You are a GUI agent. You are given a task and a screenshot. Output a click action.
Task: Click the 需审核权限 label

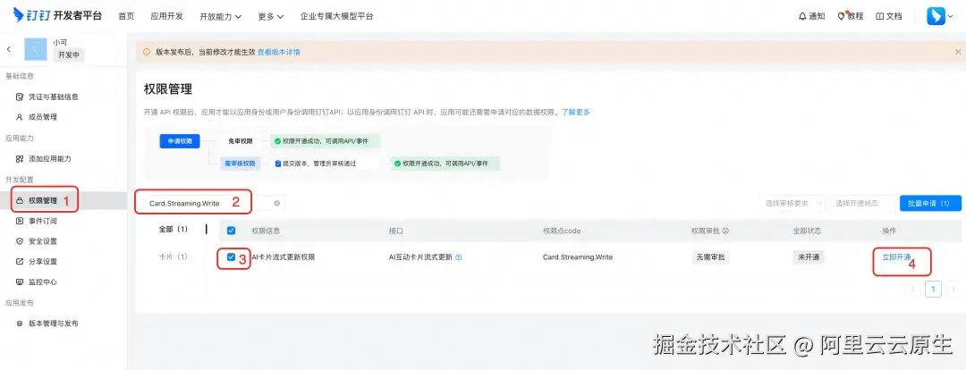[x=240, y=164]
